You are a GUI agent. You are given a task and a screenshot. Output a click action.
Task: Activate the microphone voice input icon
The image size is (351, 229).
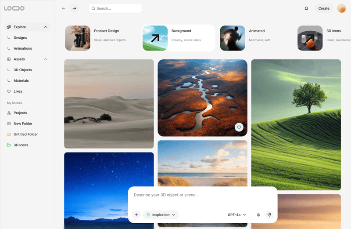[x=258, y=214]
